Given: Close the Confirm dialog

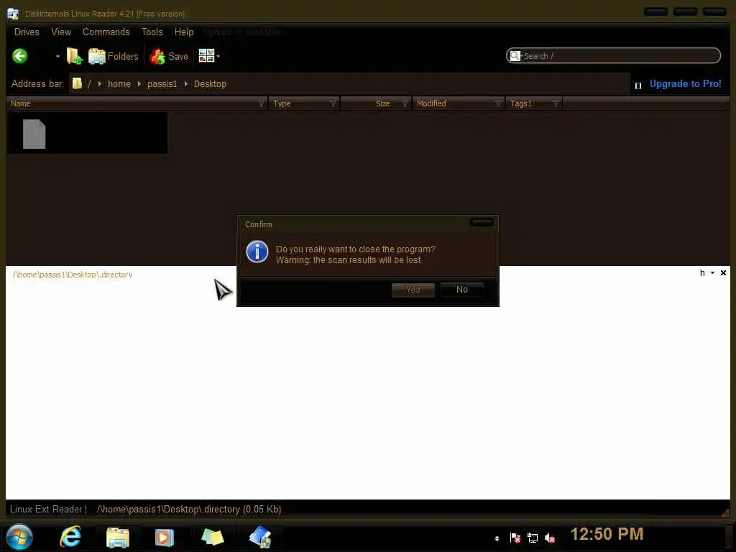Looking at the screenshot, I should point(482,222).
